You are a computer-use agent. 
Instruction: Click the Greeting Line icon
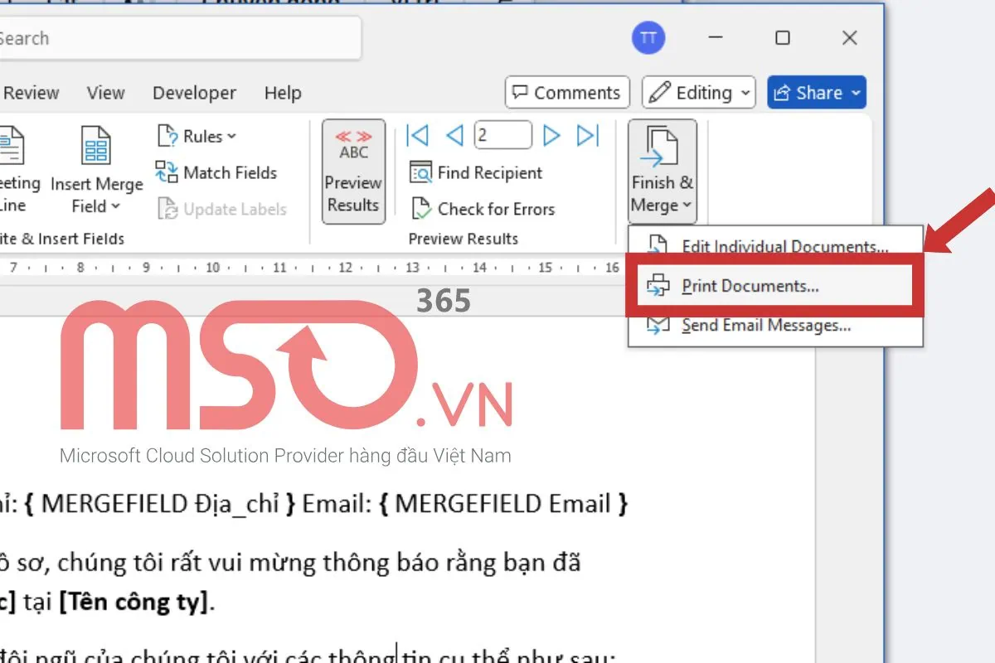12,145
